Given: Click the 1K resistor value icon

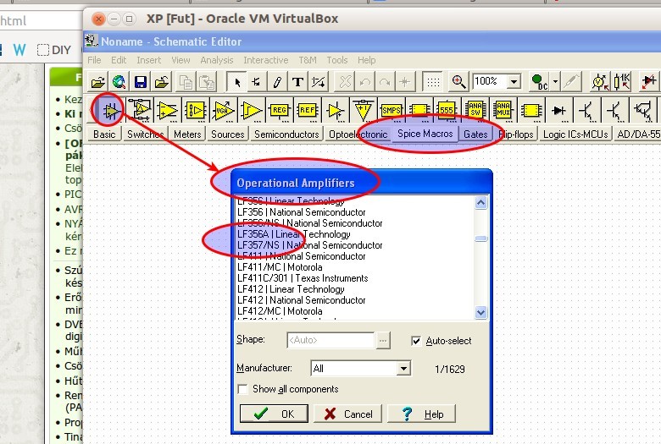Looking at the screenshot, I should 622,82.
